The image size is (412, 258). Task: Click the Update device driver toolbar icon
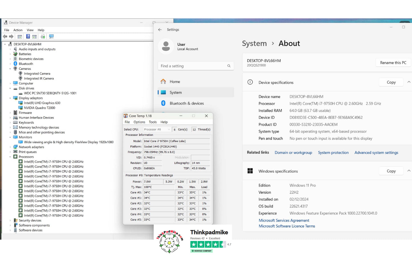point(43,36)
